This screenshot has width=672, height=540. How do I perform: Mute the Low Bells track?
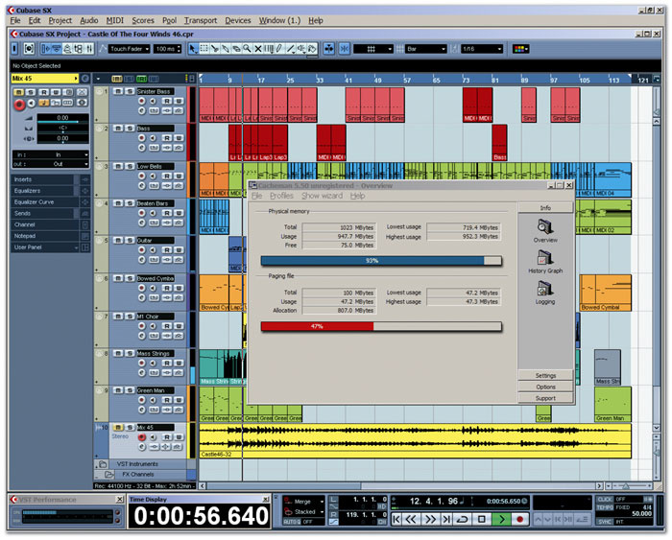point(118,166)
